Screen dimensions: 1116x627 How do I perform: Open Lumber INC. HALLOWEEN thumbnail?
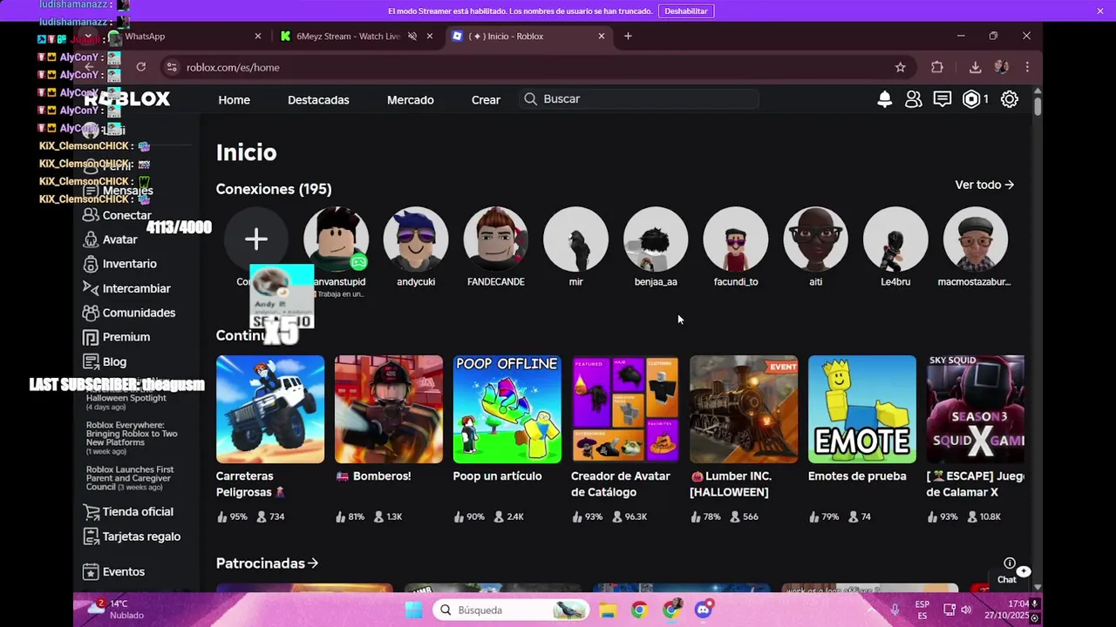(744, 409)
